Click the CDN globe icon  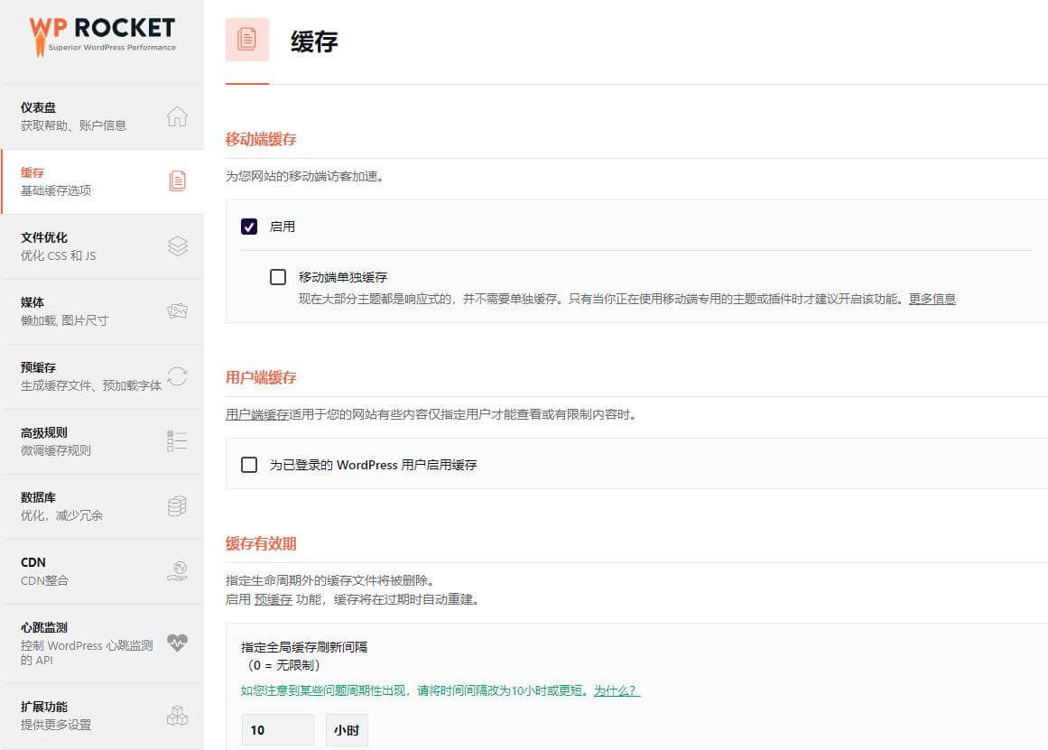[177, 570]
